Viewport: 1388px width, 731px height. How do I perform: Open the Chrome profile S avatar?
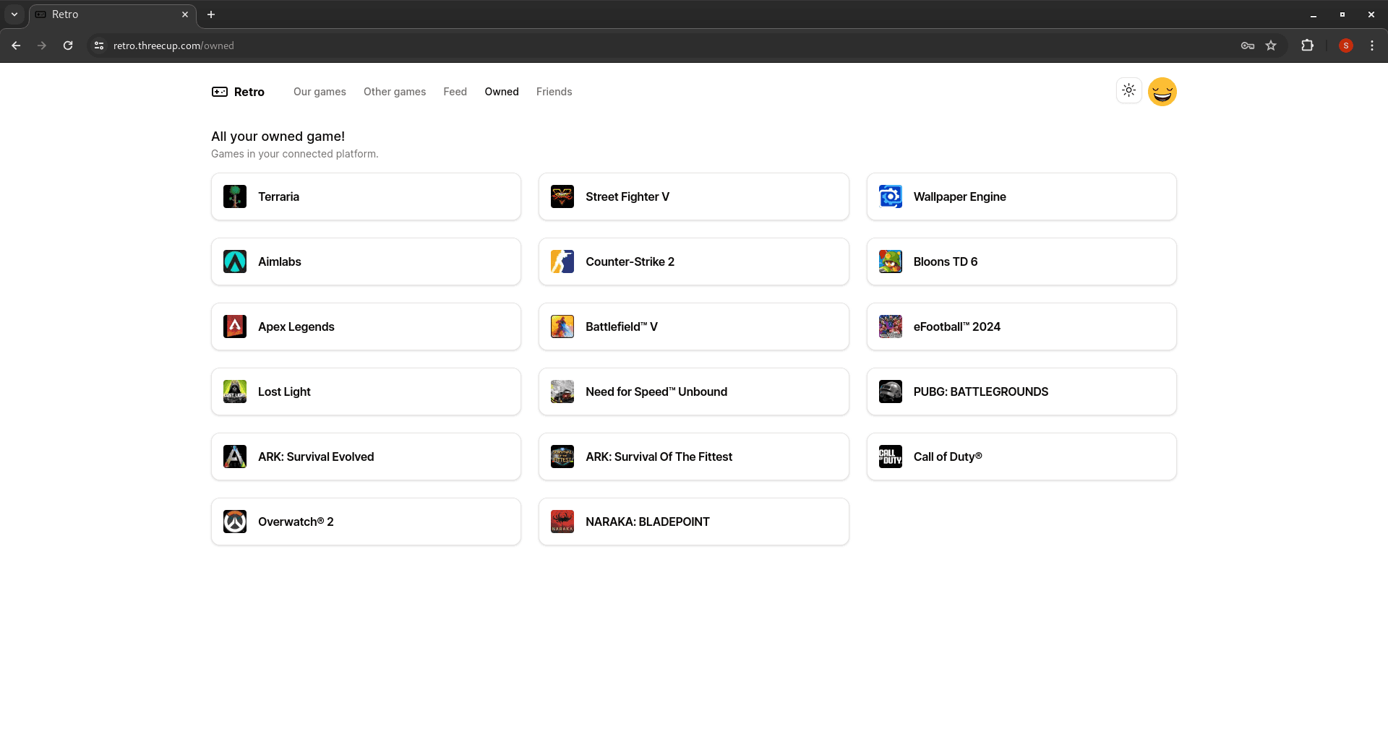(x=1346, y=46)
